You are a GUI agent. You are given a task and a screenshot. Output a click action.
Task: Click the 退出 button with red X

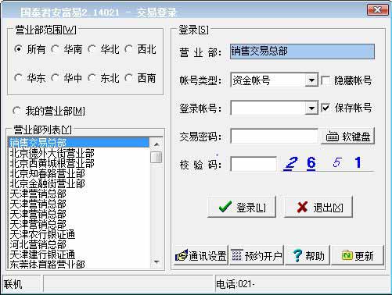pos(318,207)
